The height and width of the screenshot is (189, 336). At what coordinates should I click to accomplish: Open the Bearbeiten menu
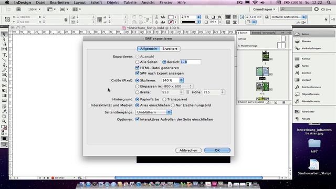pyautogui.click(x=59, y=3)
